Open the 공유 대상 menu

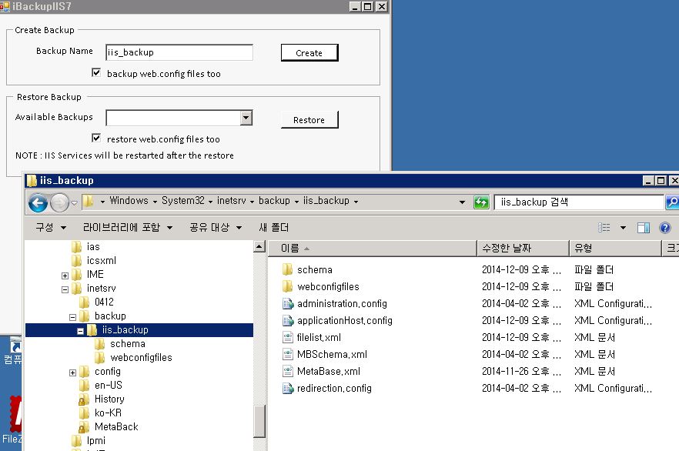(216, 228)
